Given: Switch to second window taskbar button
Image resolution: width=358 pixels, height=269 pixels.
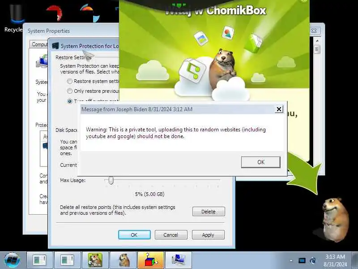Looking at the screenshot, I should 67,260.
